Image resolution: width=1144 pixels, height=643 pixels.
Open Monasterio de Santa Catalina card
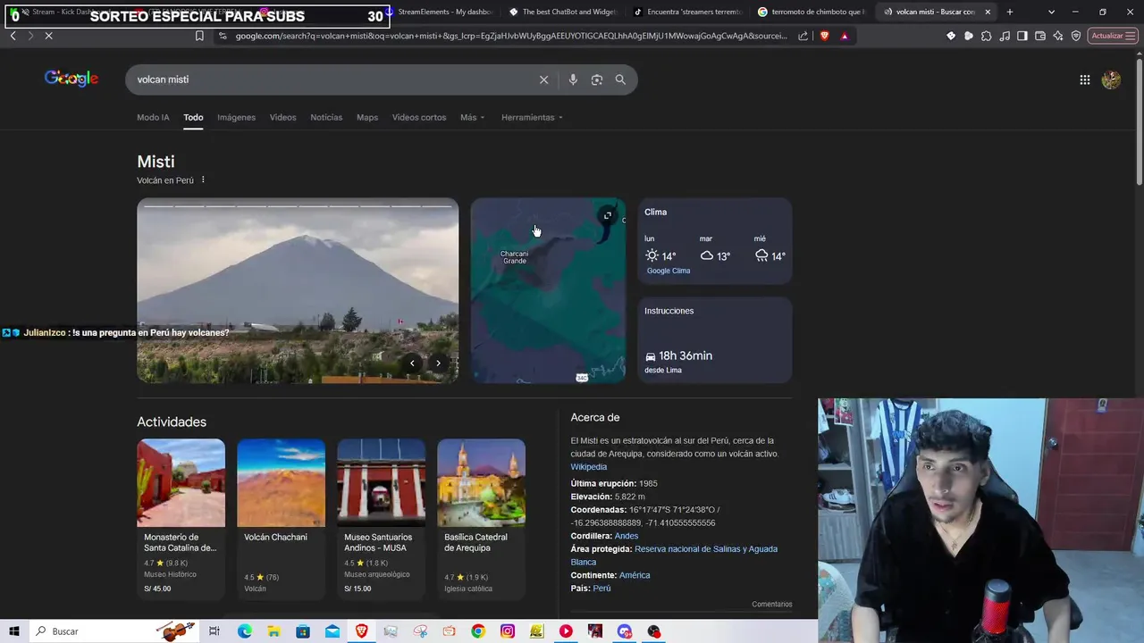coord(181,518)
